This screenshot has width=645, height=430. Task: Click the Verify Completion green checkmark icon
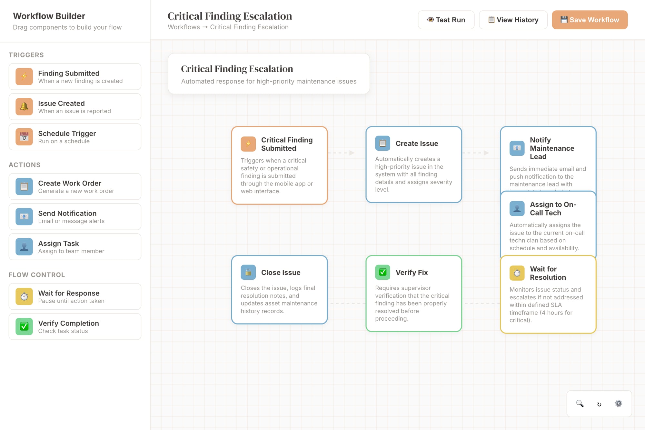(24, 326)
